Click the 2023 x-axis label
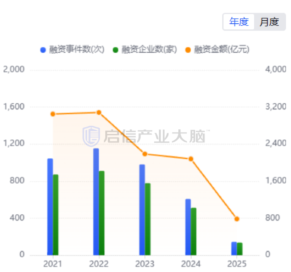291x272 pixels. 145,264
